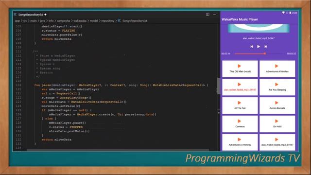Open the SongsRepository.kt breadcrumb segment
Image resolution: width=311 pixels, height=175 pixels.
[135, 20]
